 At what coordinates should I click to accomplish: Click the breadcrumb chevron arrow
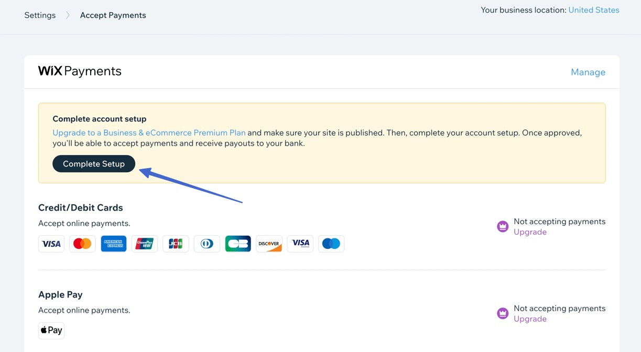click(67, 15)
